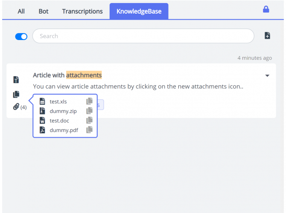Viewport: 286px width, 213px height.
Task: Click the dummy.pdf file icon
Action: 42,130
